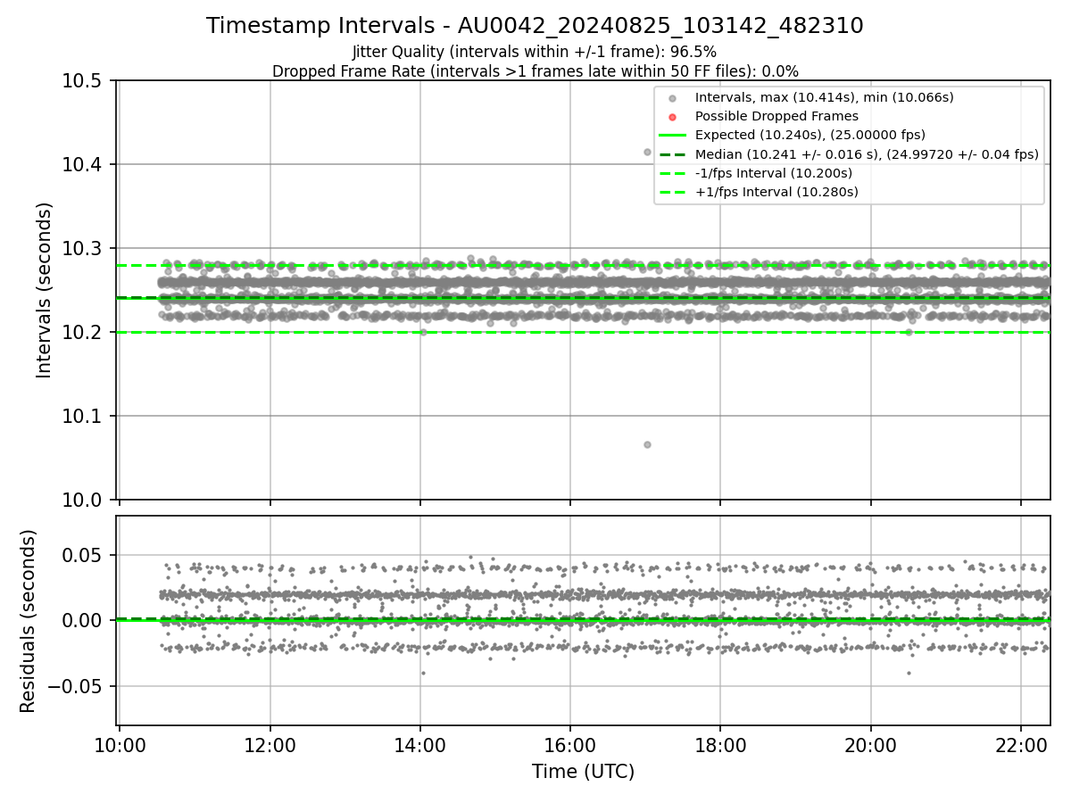Click the plot title "Timestamp Intervals - AU0042_20240825_103142_482310"

pyautogui.click(x=535, y=26)
